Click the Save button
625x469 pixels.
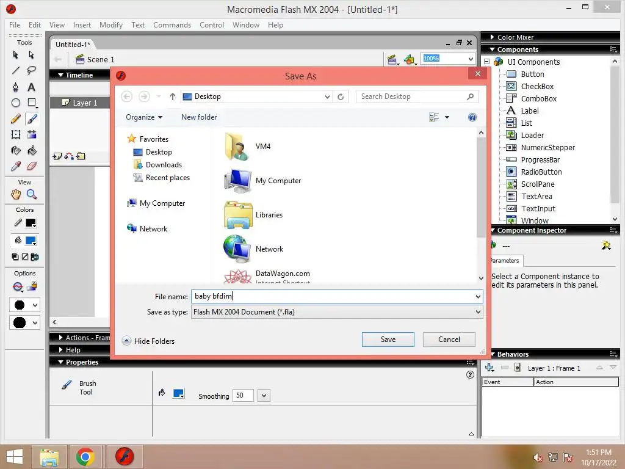click(x=388, y=340)
